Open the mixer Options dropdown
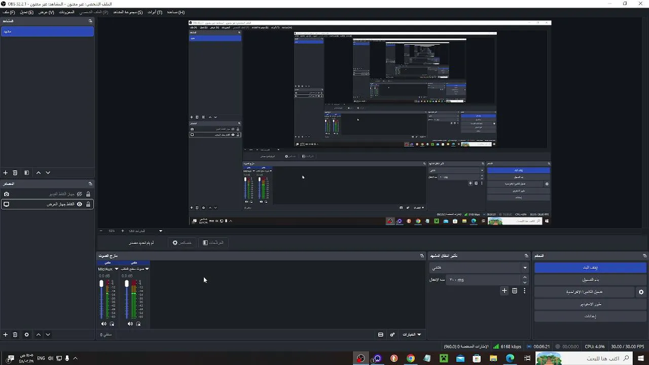649x365 pixels. tap(412, 335)
